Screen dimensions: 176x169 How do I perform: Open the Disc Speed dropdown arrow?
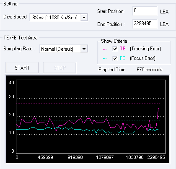tap(84, 18)
